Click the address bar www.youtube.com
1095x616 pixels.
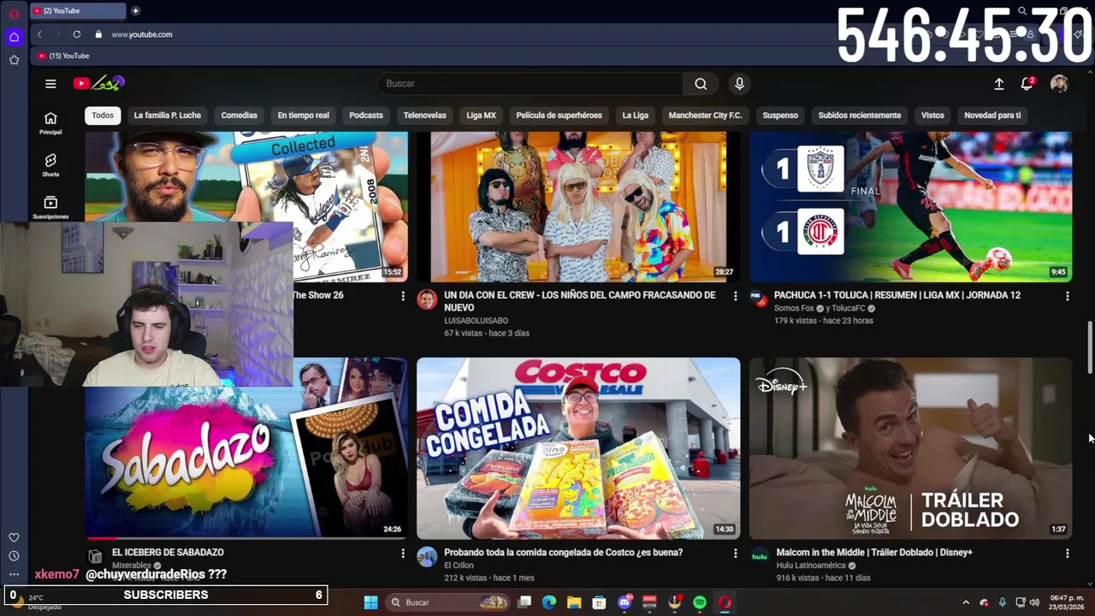(x=142, y=34)
